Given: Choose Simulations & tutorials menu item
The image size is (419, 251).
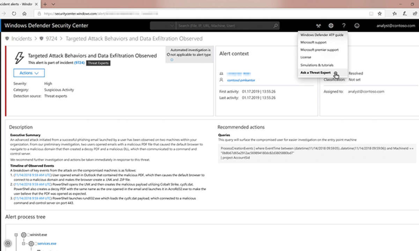Looking at the screenshot, I should point(317,65).
